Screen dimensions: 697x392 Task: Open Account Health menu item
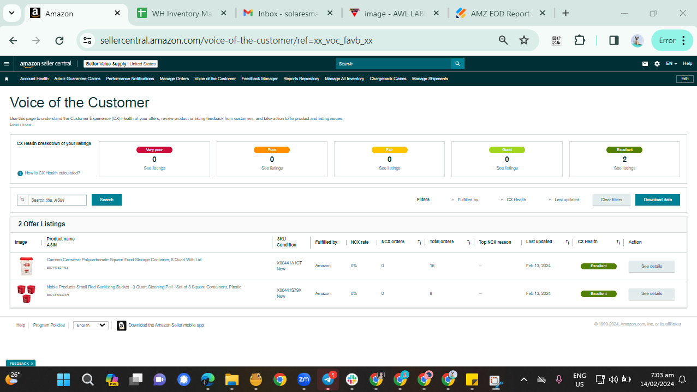tap(34, 79)
